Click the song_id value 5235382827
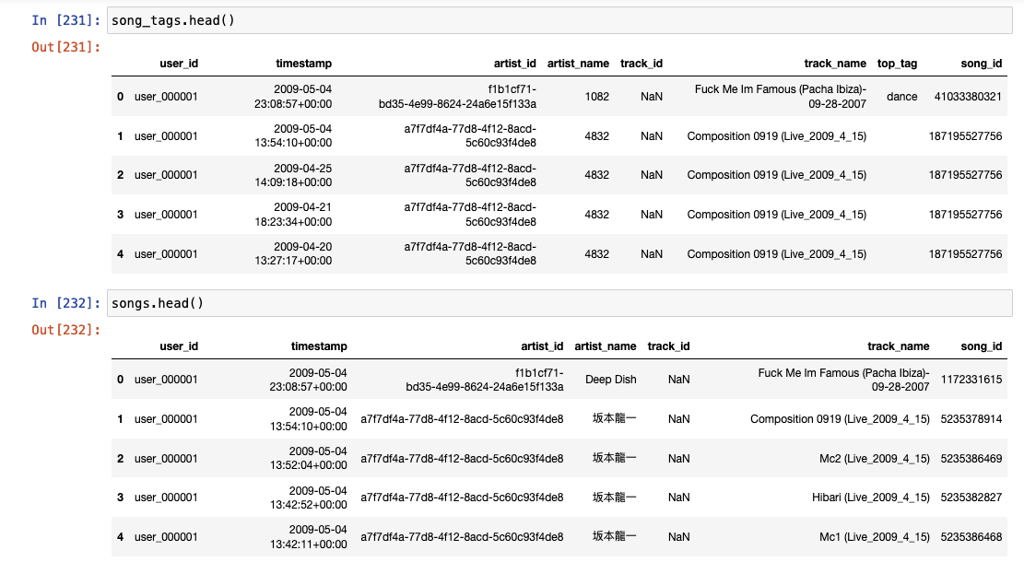 pos(971,498)
